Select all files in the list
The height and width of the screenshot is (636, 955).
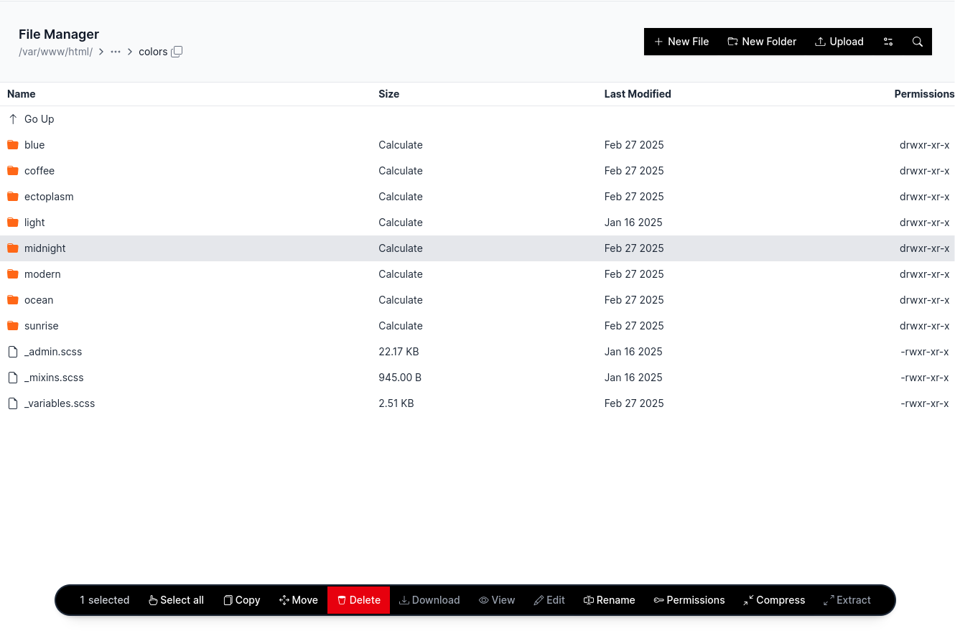(x=176, y=600)
